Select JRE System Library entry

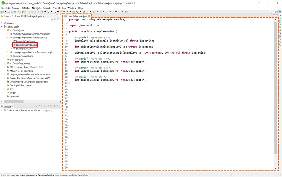[x=25, y=67]
